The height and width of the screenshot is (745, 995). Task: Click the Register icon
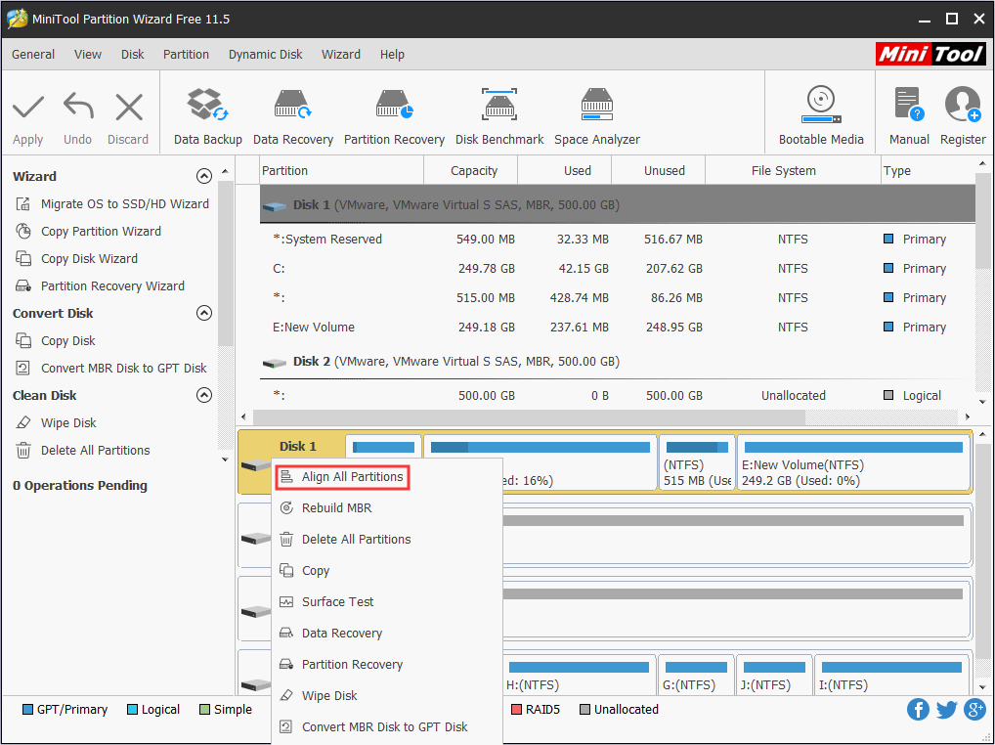tap(963, 105)
